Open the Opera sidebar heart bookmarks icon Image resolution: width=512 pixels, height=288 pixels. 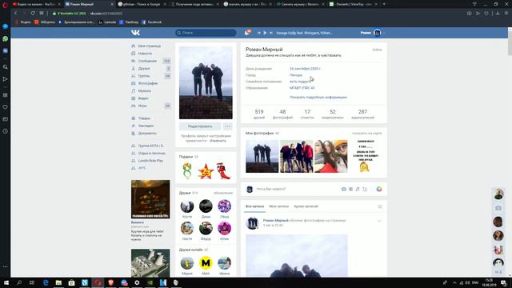coord(6,107)
